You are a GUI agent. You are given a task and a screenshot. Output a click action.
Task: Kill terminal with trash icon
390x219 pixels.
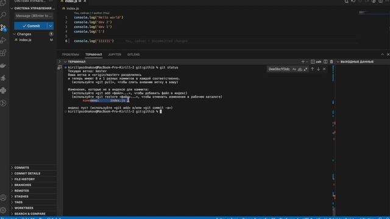331,61
